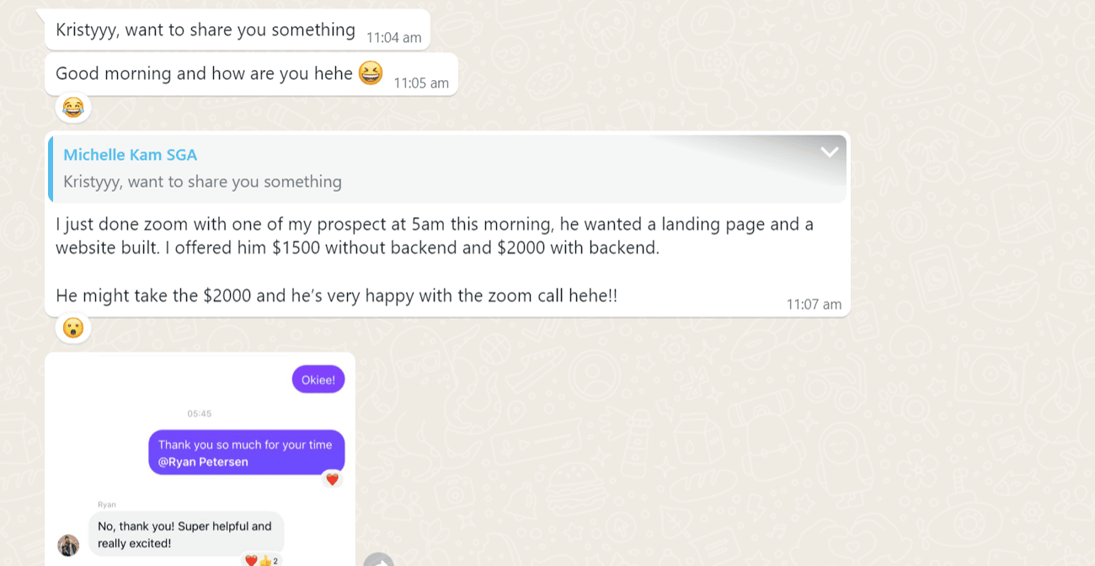The image size is (1095, 566).
Task: Click the message text about the $2000 offer
Action: click(x=435, y=260)
